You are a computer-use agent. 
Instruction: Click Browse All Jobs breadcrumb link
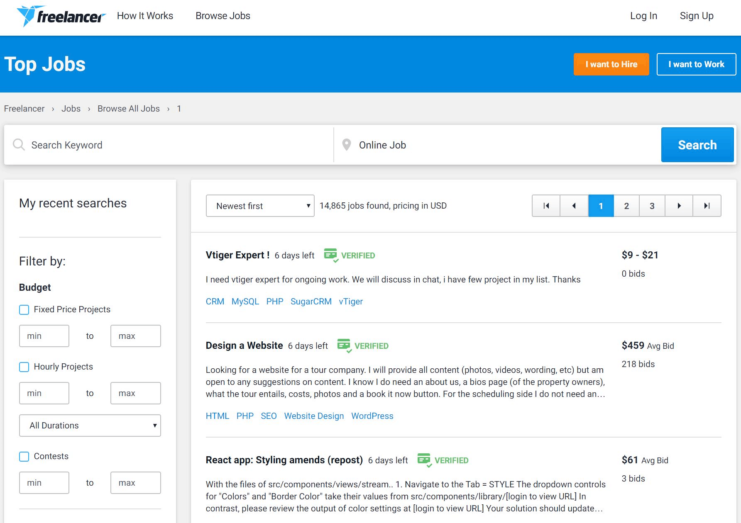coord(129,109)
